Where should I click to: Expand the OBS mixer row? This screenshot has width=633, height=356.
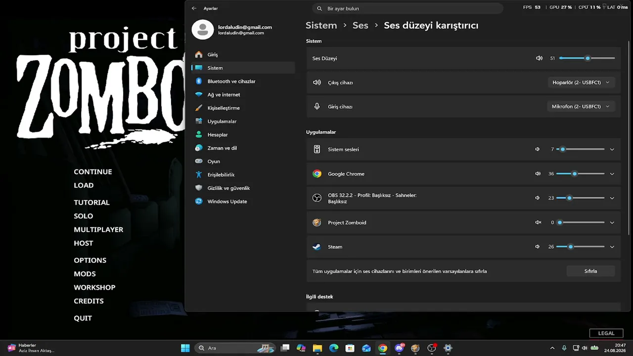point(612,198)
